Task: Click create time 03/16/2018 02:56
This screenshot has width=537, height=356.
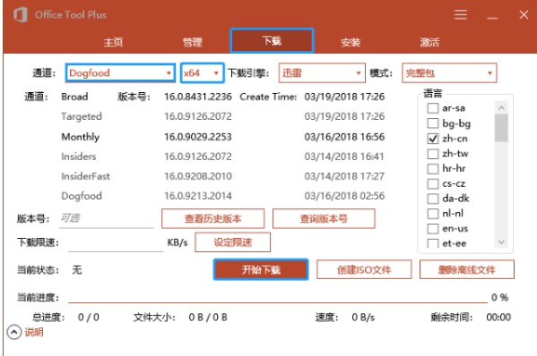Action: click(x=344, y=196)
